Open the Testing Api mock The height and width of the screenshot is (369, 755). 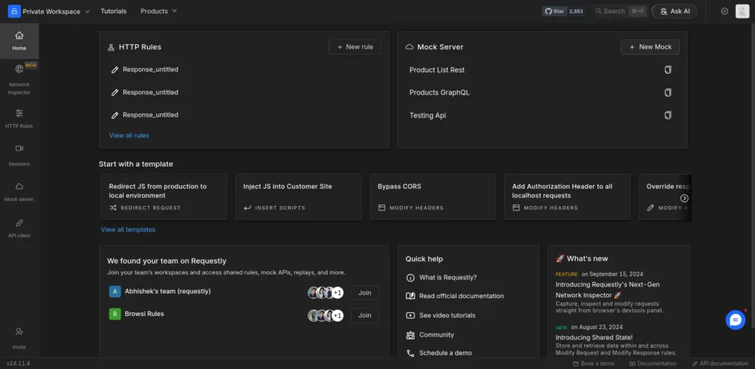click(x=428, y=116)
